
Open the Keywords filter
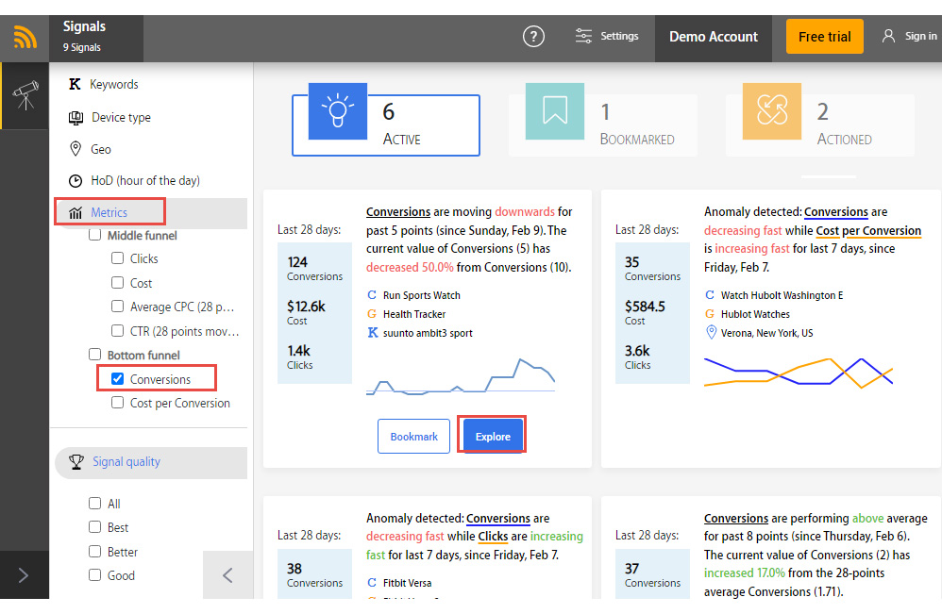tap(113, 84)
